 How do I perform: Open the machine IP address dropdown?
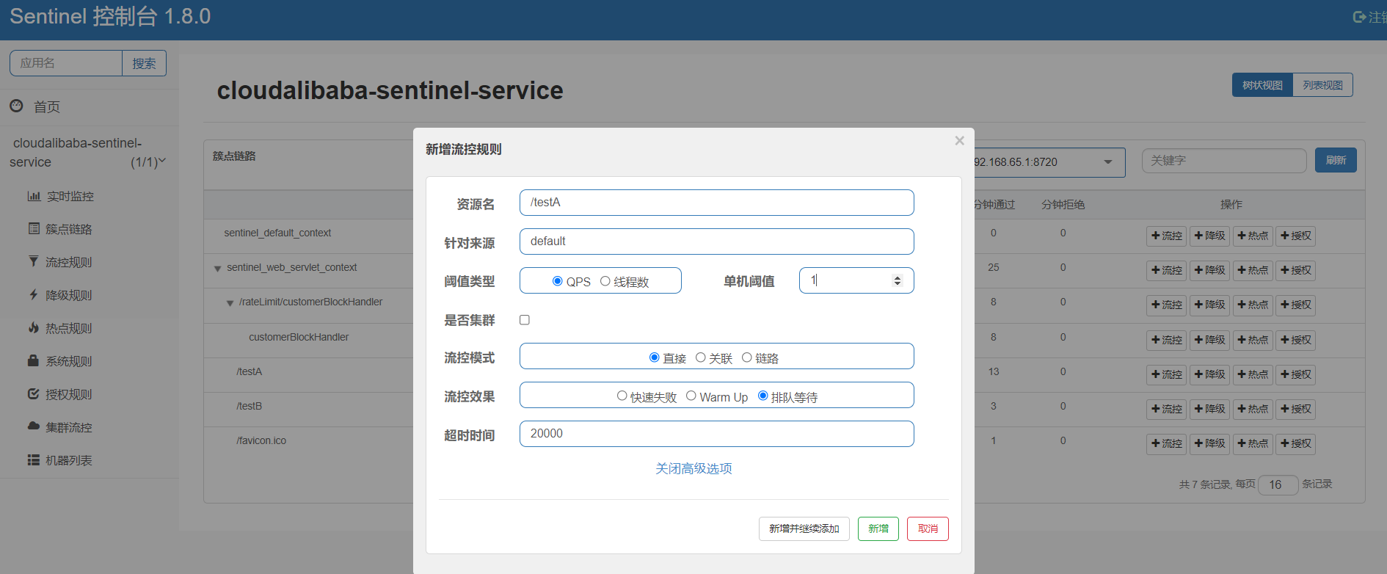pyautogui.click(x=1107, y=162)
